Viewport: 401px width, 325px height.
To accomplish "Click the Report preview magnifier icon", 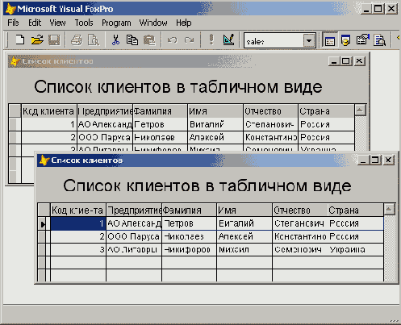I will click(x=380, y=40).
